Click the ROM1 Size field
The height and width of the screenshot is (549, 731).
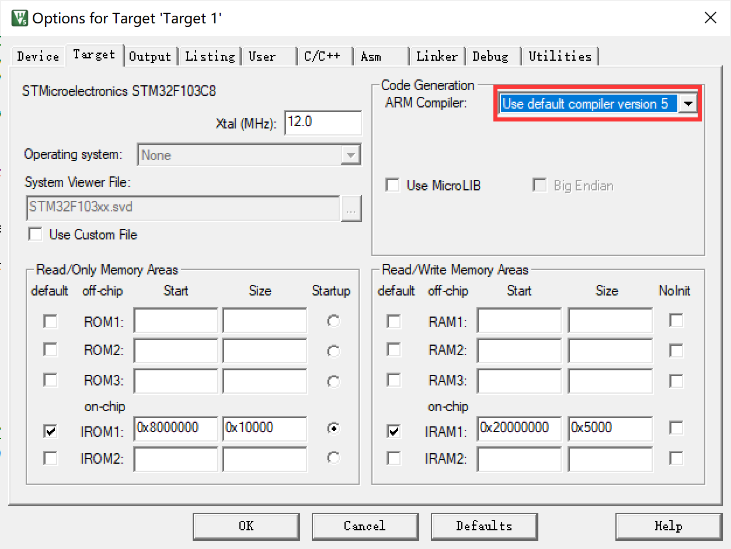264,321
